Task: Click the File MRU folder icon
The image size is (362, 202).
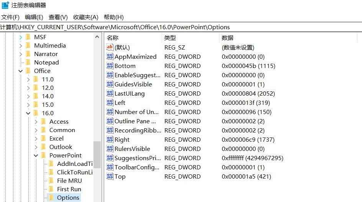Action: tap(51, 180)
